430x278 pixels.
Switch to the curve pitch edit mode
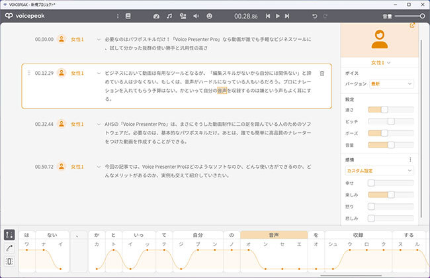pyautogui.click(x=10, y=248)
